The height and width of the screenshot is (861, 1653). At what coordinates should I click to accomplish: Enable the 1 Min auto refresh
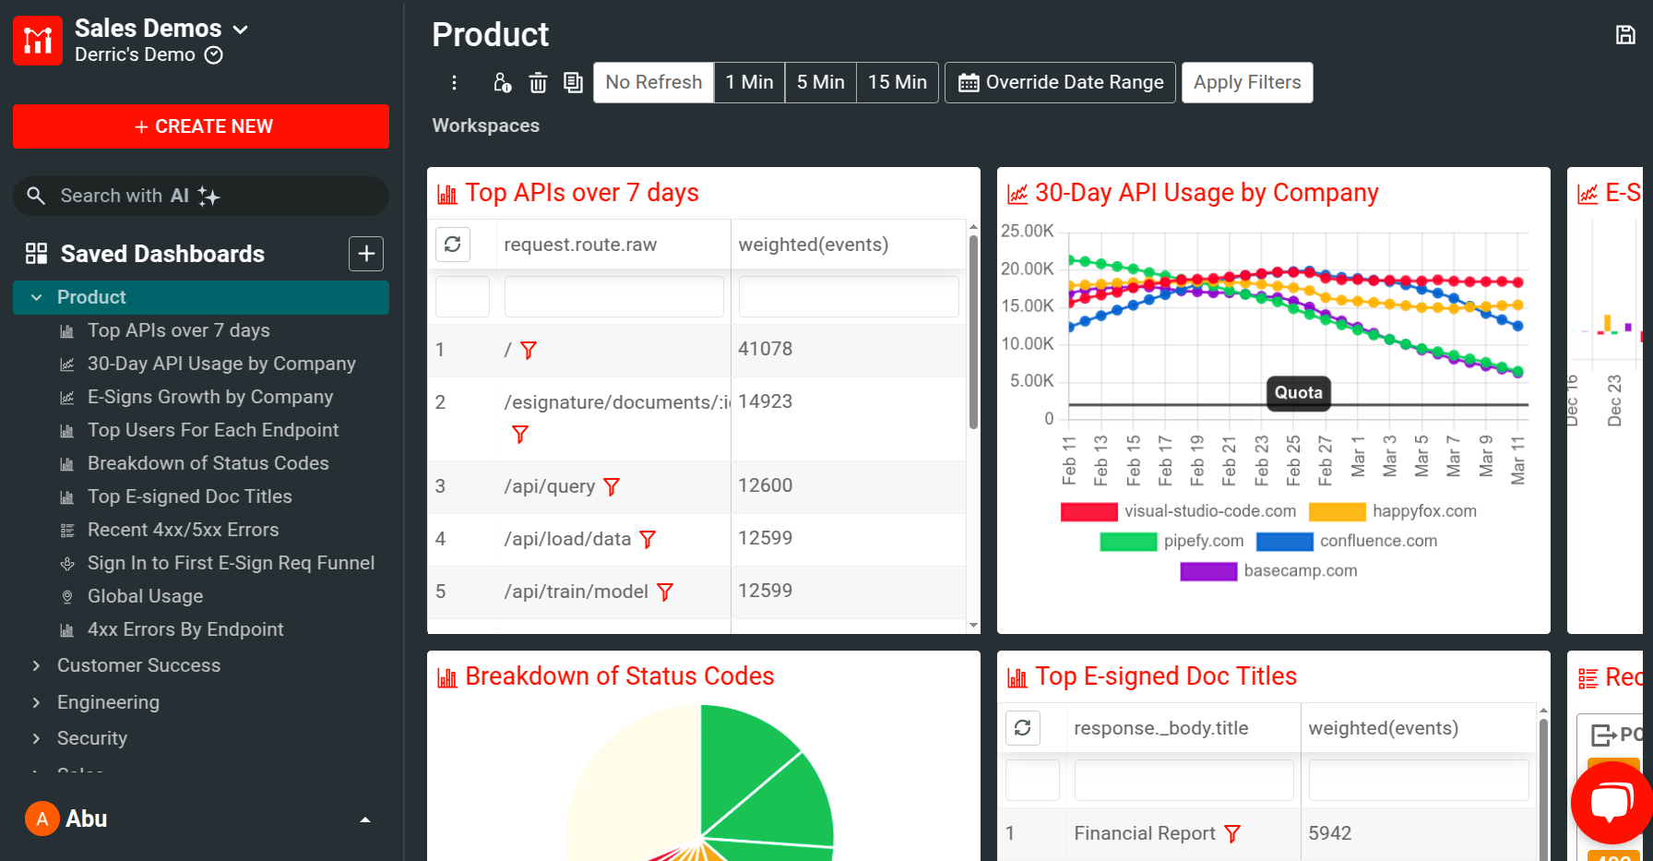[749, 82]
